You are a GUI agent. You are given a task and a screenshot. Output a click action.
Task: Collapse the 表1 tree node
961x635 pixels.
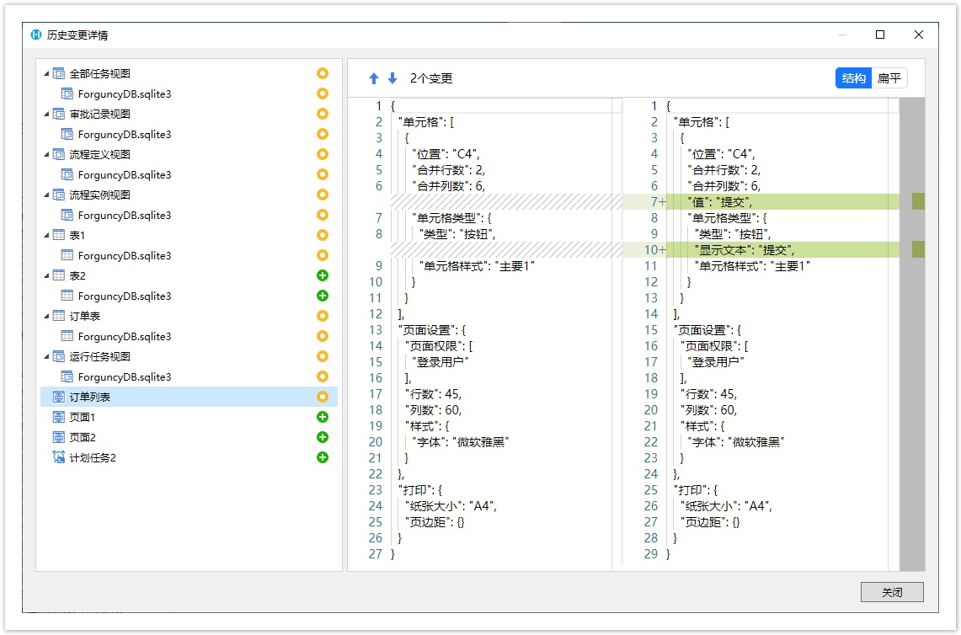tap(46, 236)
